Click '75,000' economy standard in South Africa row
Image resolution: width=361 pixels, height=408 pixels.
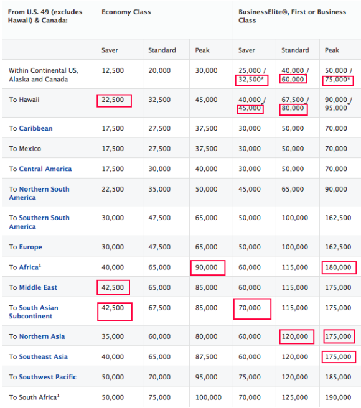(159, 397)
